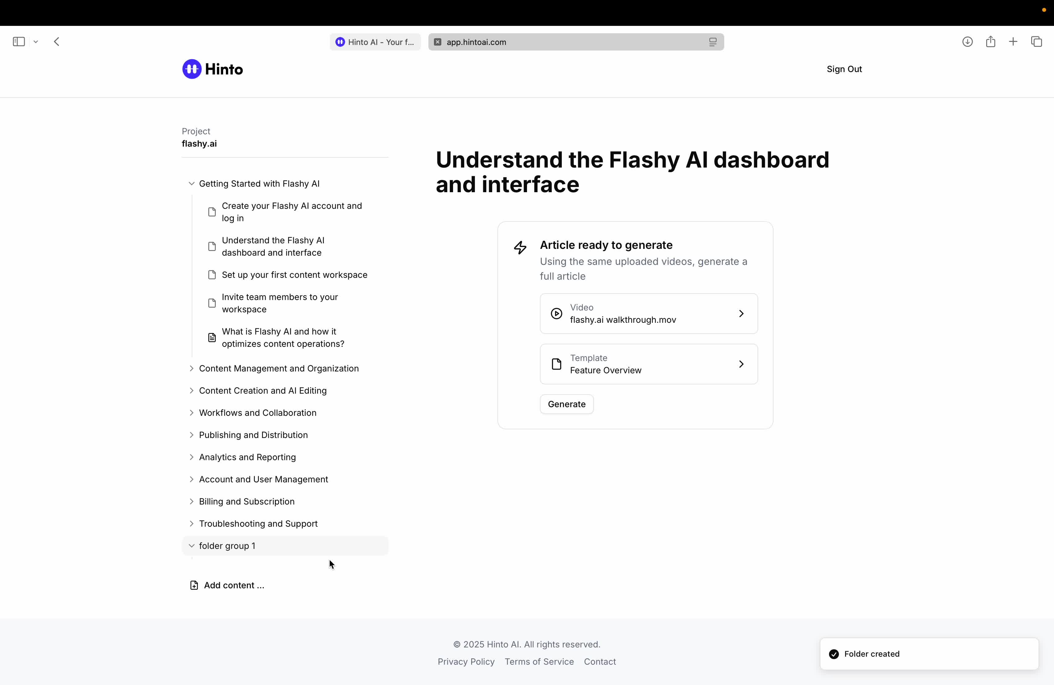The image size is (1054, 685).
Task: Expand the Billing and Subscription folder
Action: pyautogui.click(x=191, y=501)
